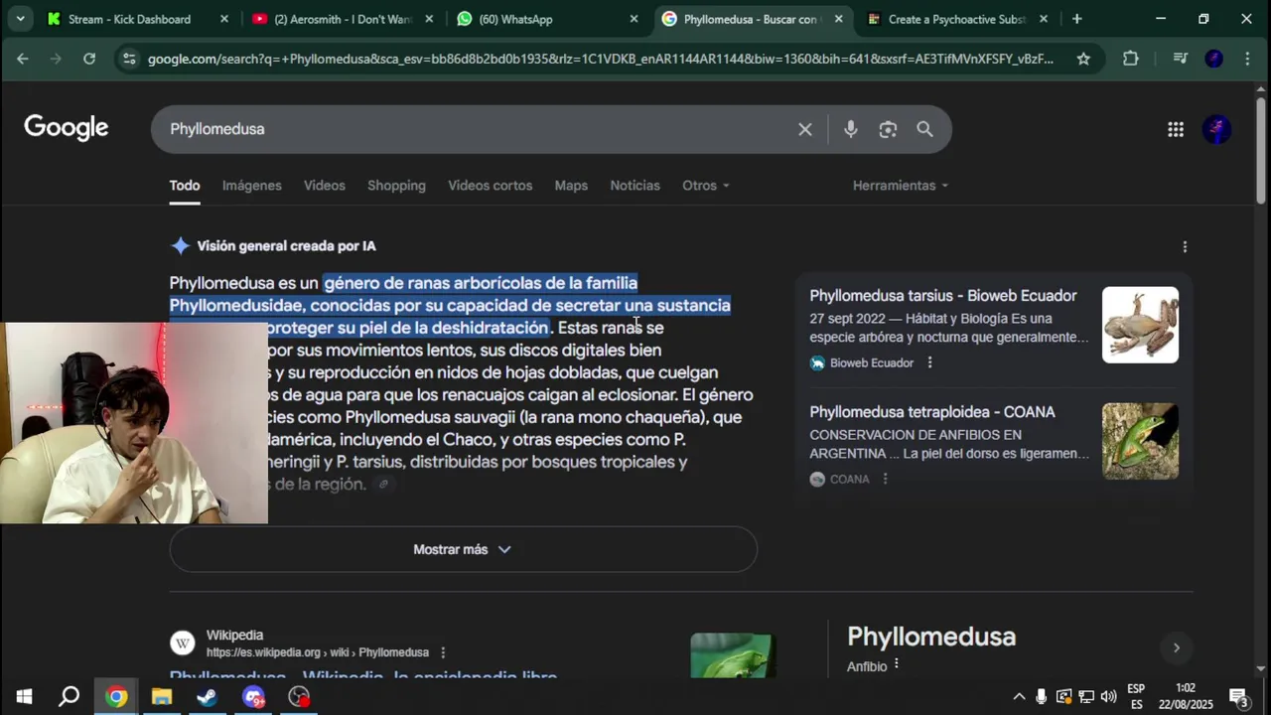
Task: Open the tab search dropdown
Action: [20, 19]
